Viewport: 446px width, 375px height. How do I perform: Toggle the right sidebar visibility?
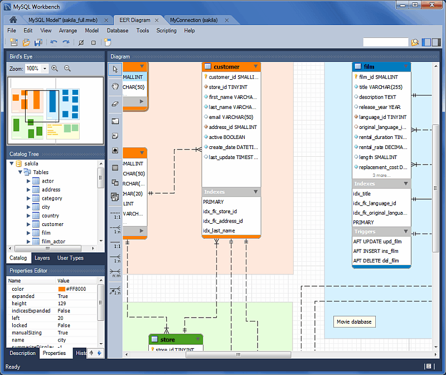[x=435, y=42]
